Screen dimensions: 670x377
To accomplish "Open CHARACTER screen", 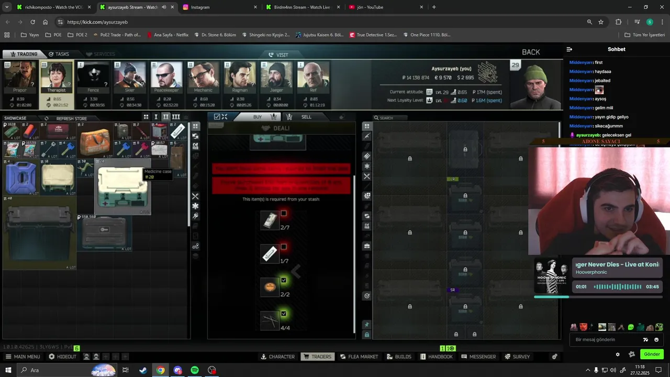I will pos(277,357).
